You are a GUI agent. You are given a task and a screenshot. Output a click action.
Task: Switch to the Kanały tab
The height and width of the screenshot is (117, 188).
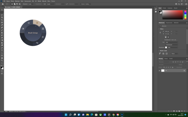tap(166, 59)
